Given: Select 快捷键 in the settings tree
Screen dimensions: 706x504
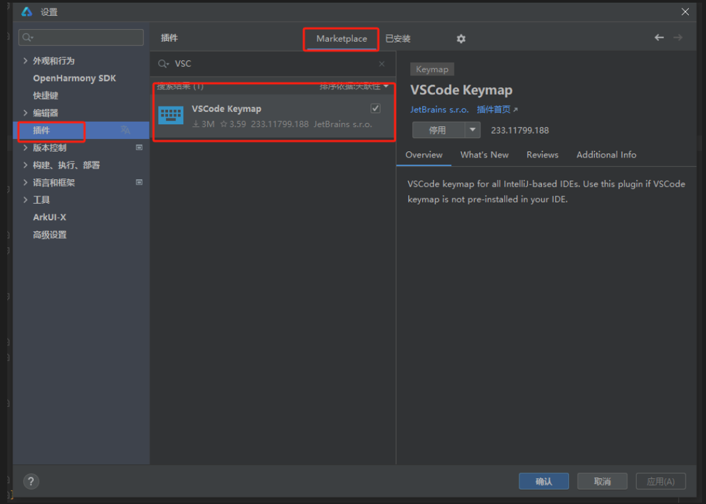Looking at the screenshot, I should click(46, 95).
